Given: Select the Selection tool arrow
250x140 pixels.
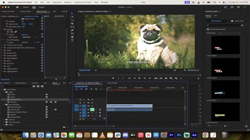Looking at the screenshot, I should tap(72, 14).
